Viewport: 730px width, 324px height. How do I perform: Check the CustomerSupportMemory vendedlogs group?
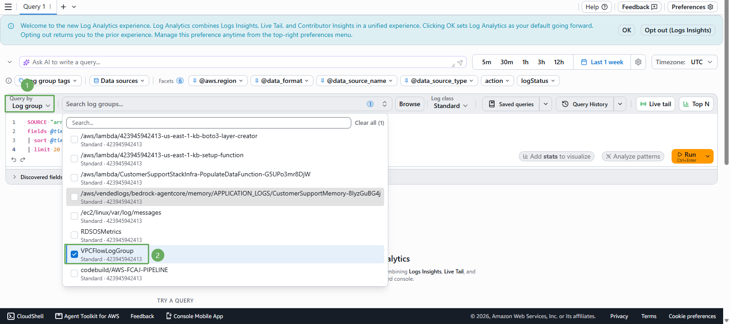74,197
